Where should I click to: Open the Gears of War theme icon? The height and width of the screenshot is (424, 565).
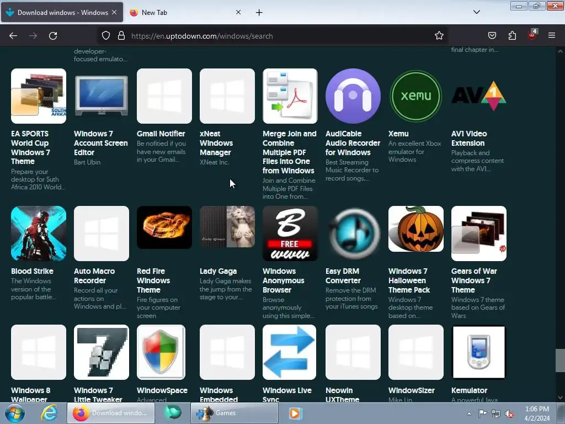tap(478, 234)
